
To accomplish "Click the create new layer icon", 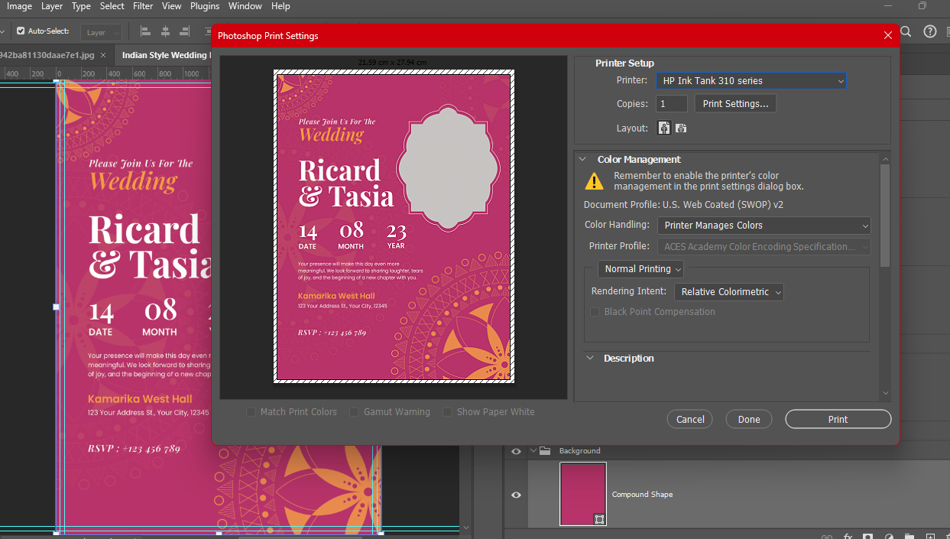I will [x=930, y=537].
